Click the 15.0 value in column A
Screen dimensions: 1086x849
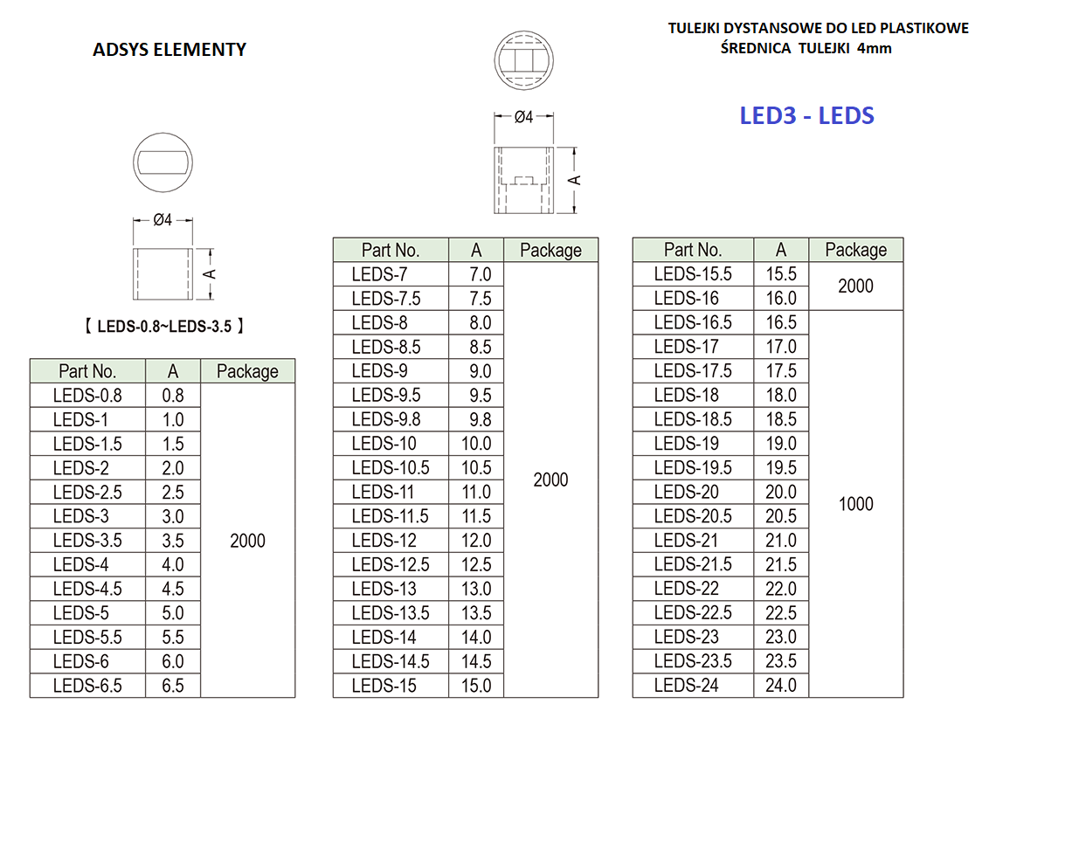476,686
